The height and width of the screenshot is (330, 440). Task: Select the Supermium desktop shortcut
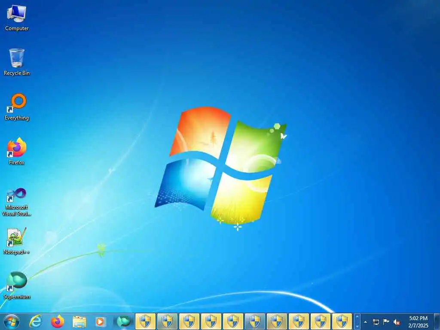click(17, 286)
